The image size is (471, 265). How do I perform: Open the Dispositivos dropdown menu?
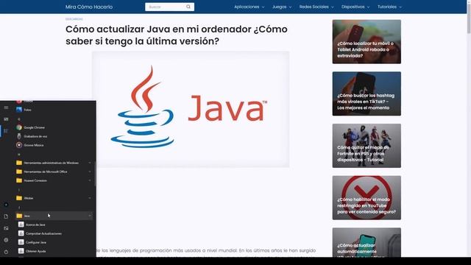[355, 7]
